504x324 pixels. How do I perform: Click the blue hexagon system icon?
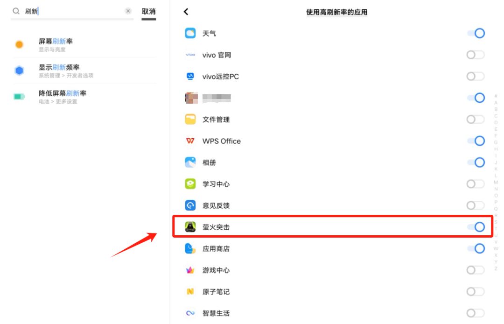click(x=19, y=70)
